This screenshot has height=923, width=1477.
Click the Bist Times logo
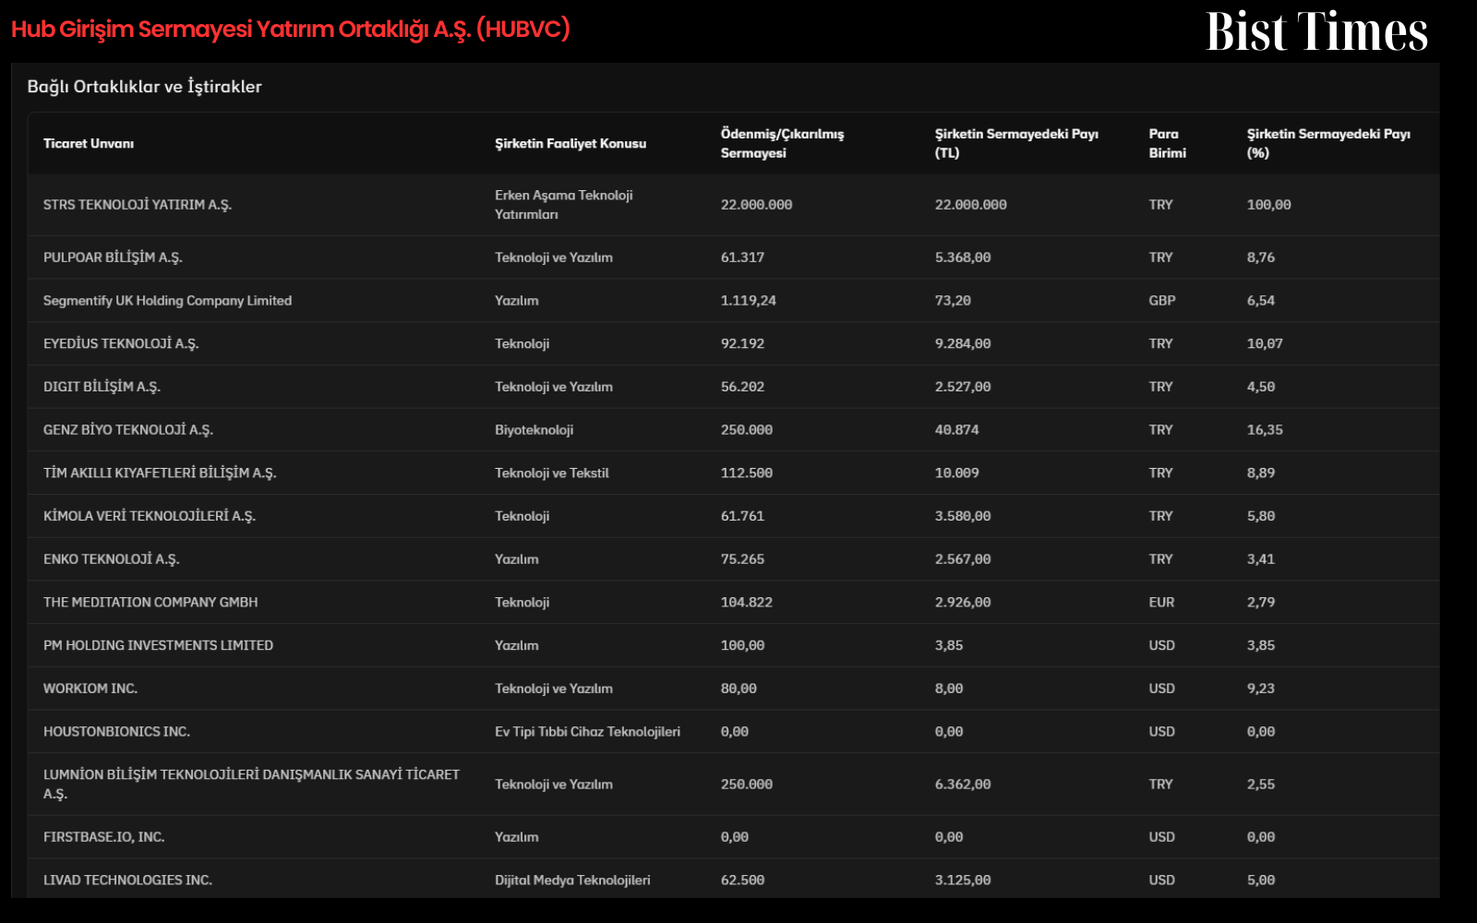[1316, 31]
